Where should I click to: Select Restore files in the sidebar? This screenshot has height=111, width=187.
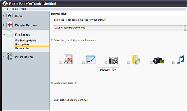pyautogui.click(x=22, y=48)
